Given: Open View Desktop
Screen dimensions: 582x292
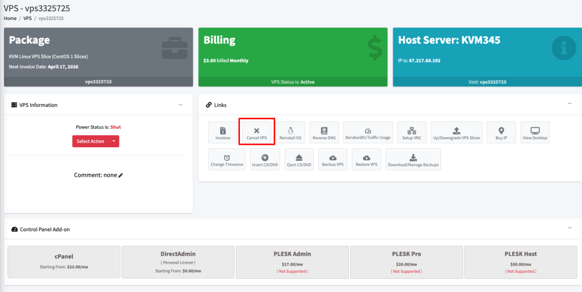Looking at the screenshot, I should pos(535,132).
